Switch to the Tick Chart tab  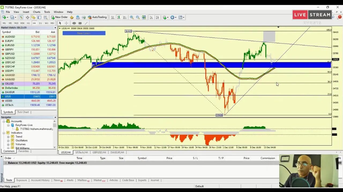pyautogui.click(x=23, y=112)
